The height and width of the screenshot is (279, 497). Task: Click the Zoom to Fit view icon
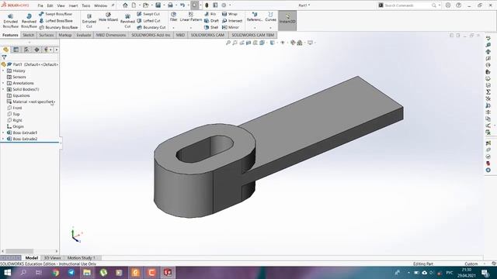point(228,43)
